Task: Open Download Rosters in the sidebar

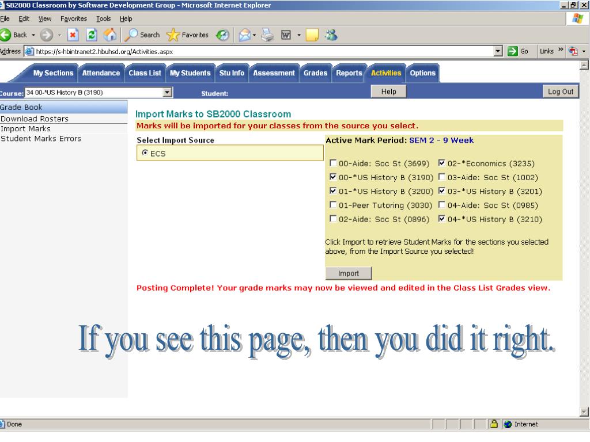Action: coord(34,119)
